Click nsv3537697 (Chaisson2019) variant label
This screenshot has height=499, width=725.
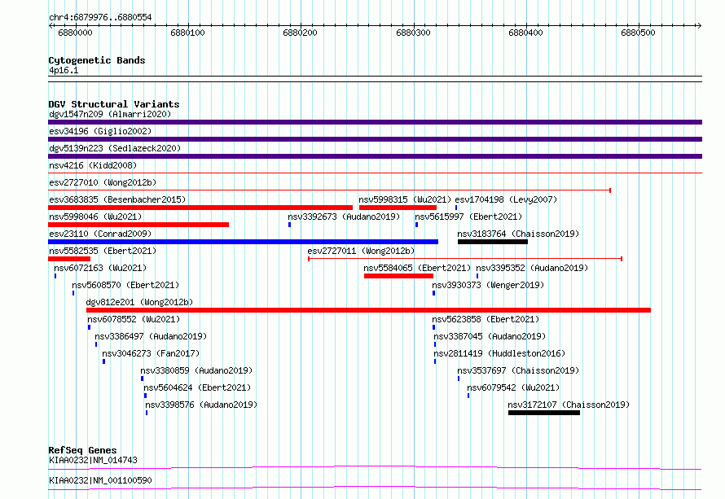point(518,370)
